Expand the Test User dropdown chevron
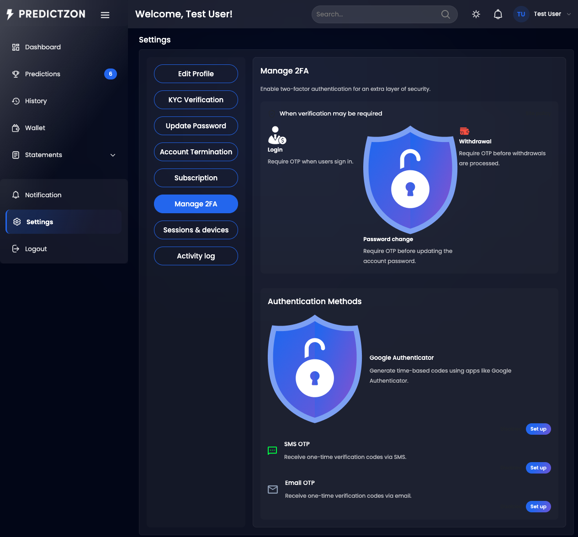This screenshot has height=537, width=578. point(569,14)
